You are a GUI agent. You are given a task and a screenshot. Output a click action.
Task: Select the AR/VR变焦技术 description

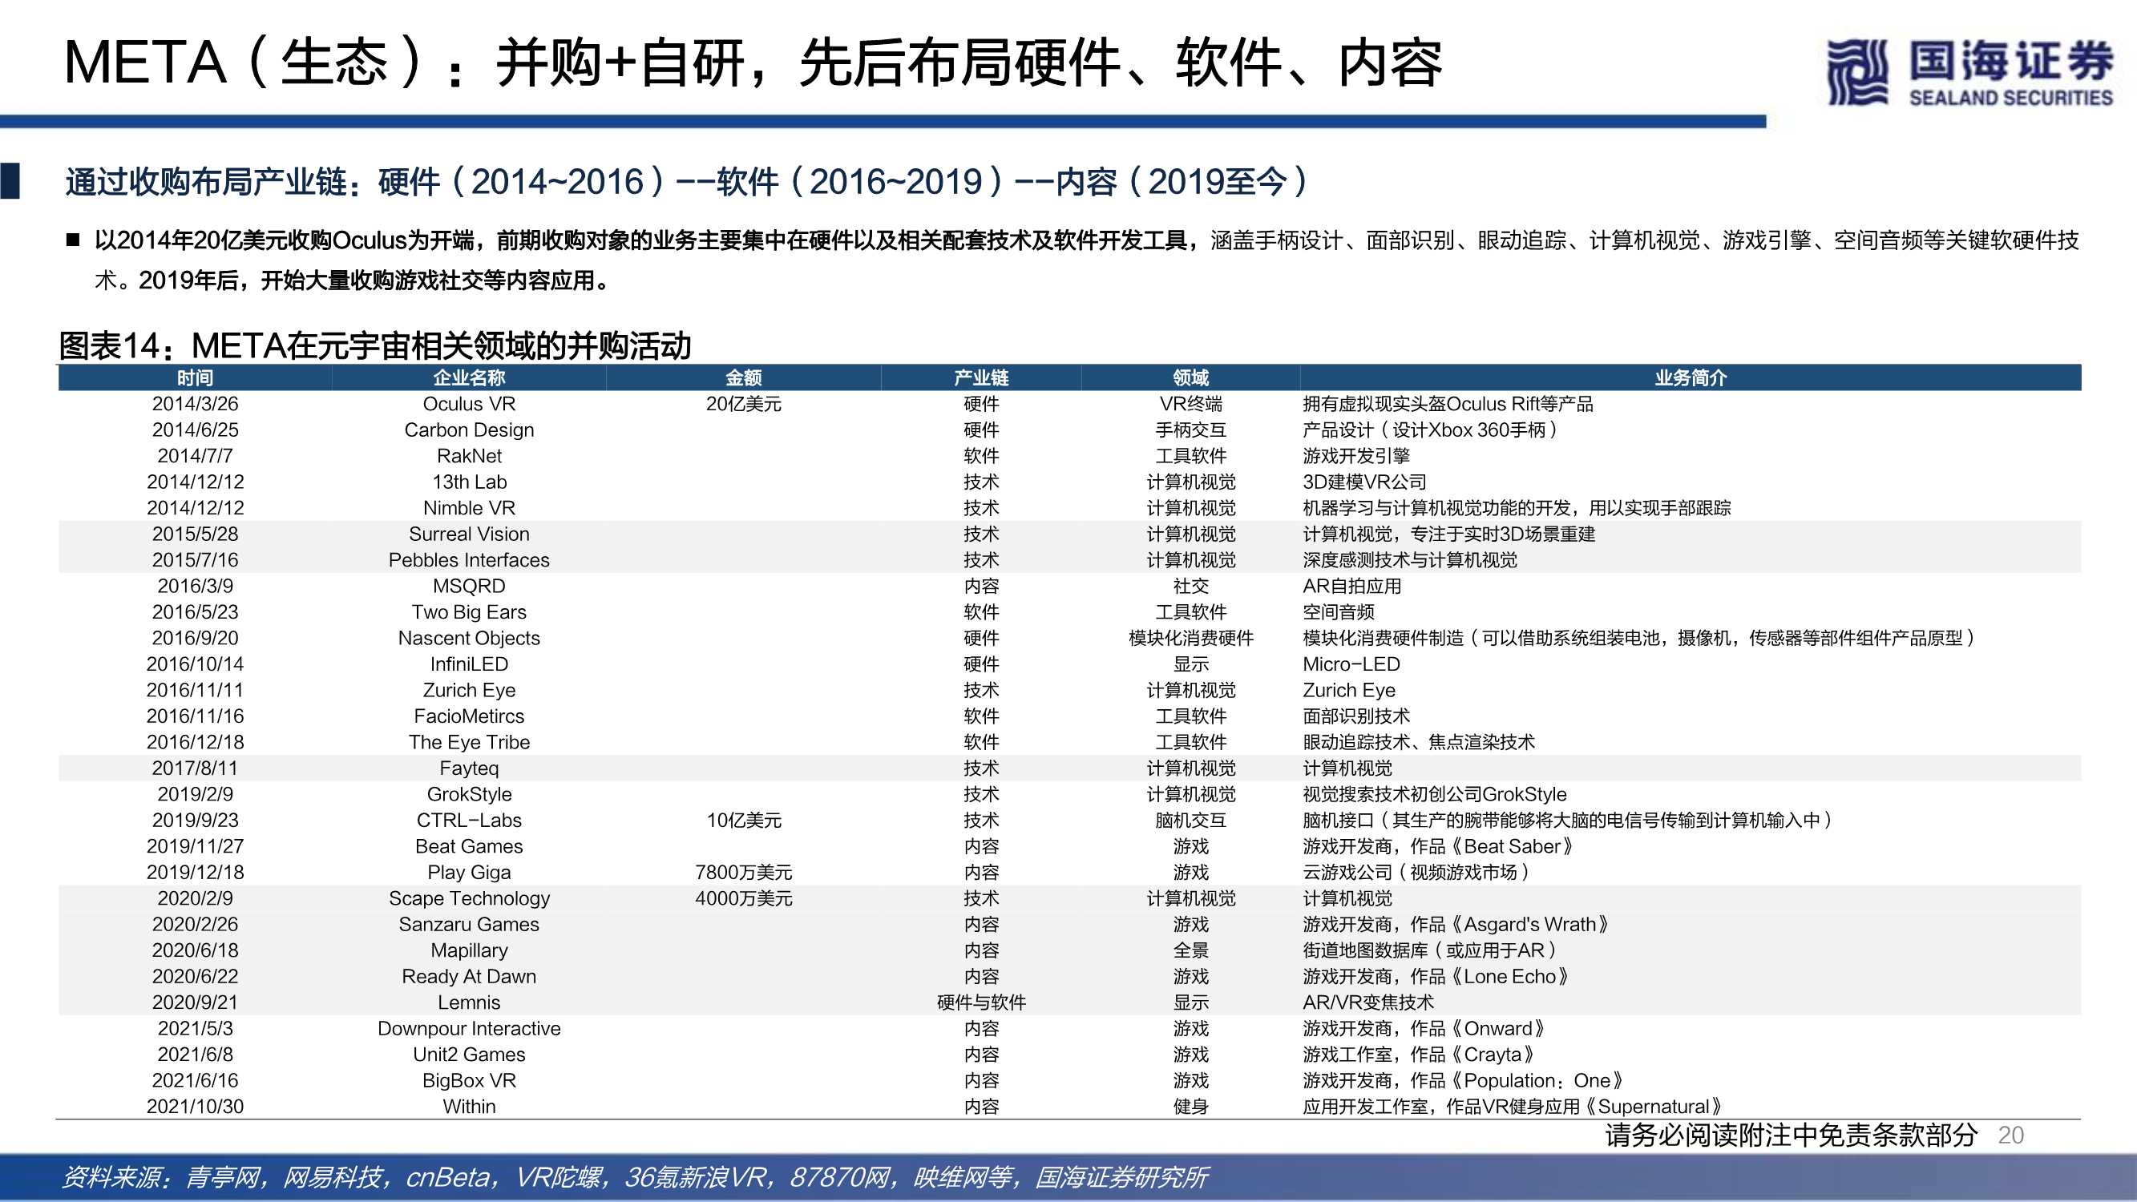[x=1368, y=1002]
